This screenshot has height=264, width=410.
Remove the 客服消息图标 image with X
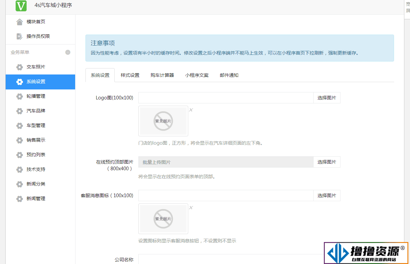(x=191, y=207)
